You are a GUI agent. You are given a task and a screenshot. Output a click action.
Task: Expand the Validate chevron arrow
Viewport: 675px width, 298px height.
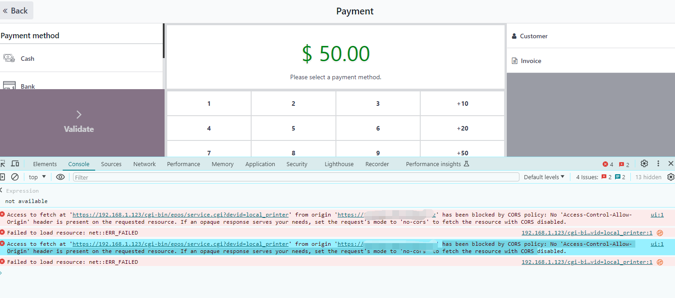79,114
